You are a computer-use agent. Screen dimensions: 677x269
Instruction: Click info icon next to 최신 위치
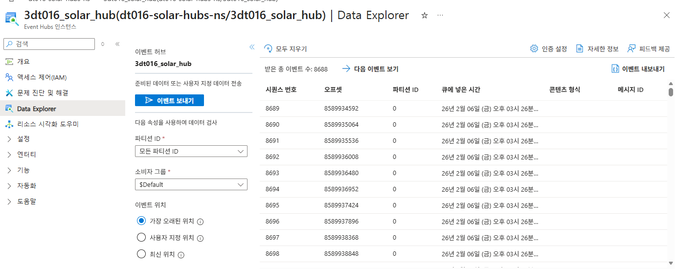pos(181,255)
